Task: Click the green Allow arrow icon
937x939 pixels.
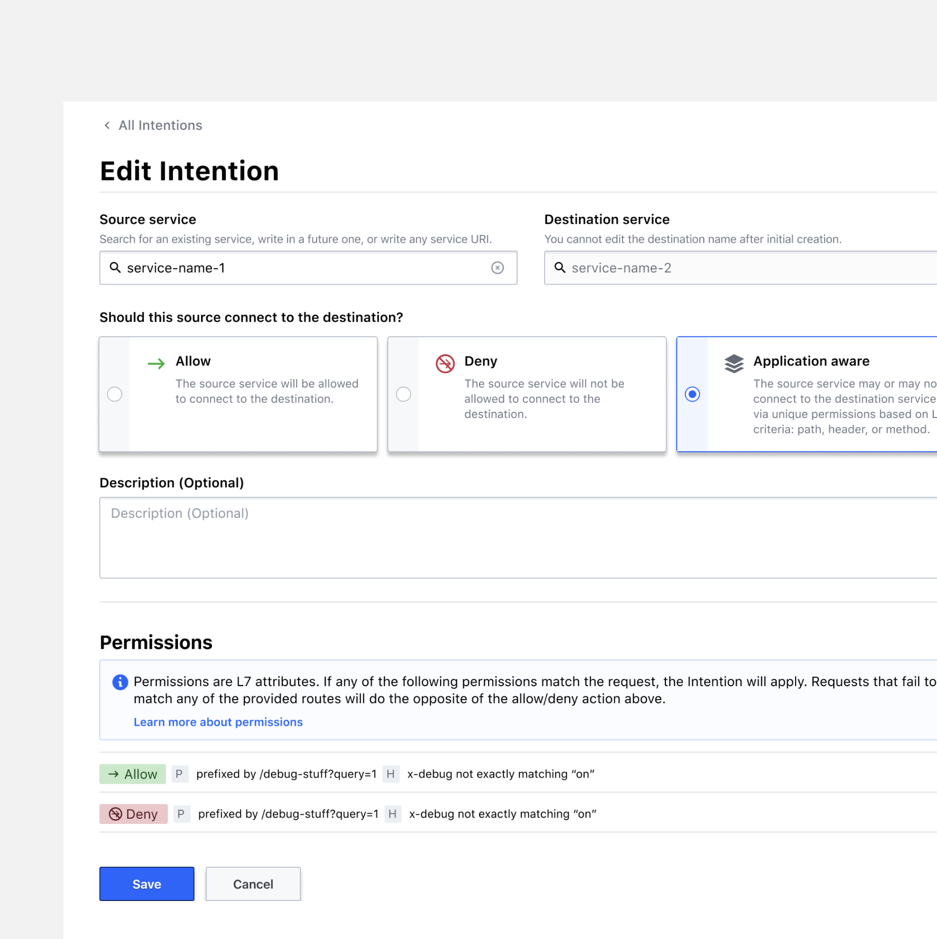Action: [x=156, y=363]
